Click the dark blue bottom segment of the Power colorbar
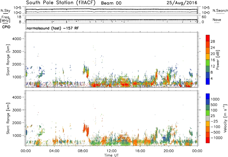228x157 pixels. coord(208,81)
